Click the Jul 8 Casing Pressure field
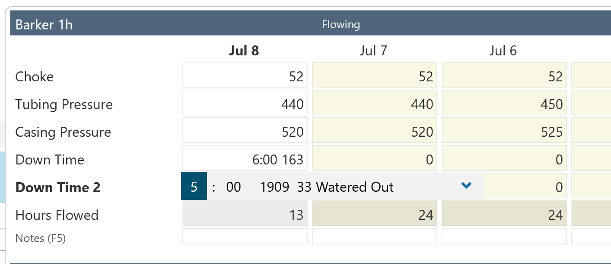 point(245,132)
